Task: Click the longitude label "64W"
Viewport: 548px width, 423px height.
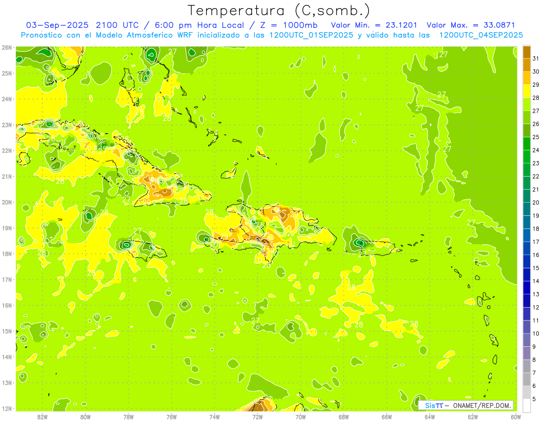Action: tap(430, 417)
